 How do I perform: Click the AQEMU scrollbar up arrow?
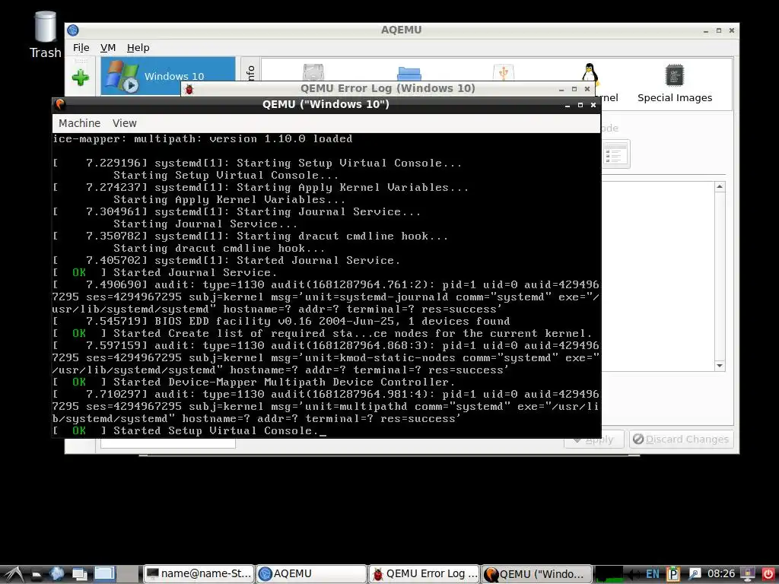pyautogui.click(x=720, y=187)
